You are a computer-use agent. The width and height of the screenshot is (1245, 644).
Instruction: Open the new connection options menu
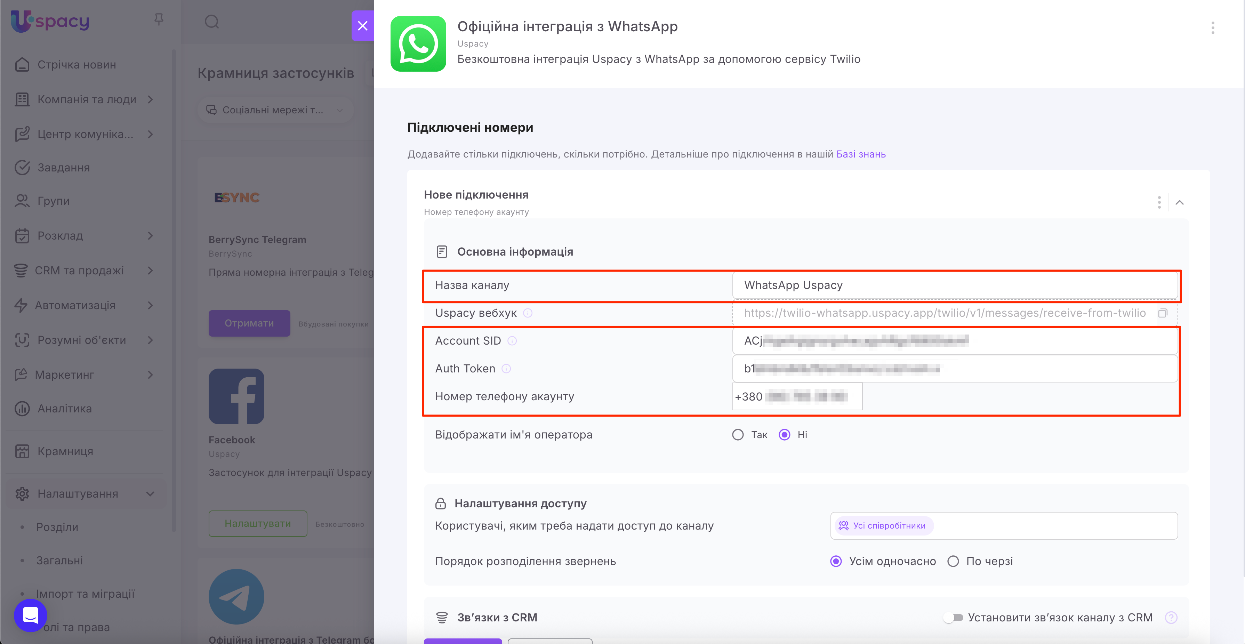1158,202
